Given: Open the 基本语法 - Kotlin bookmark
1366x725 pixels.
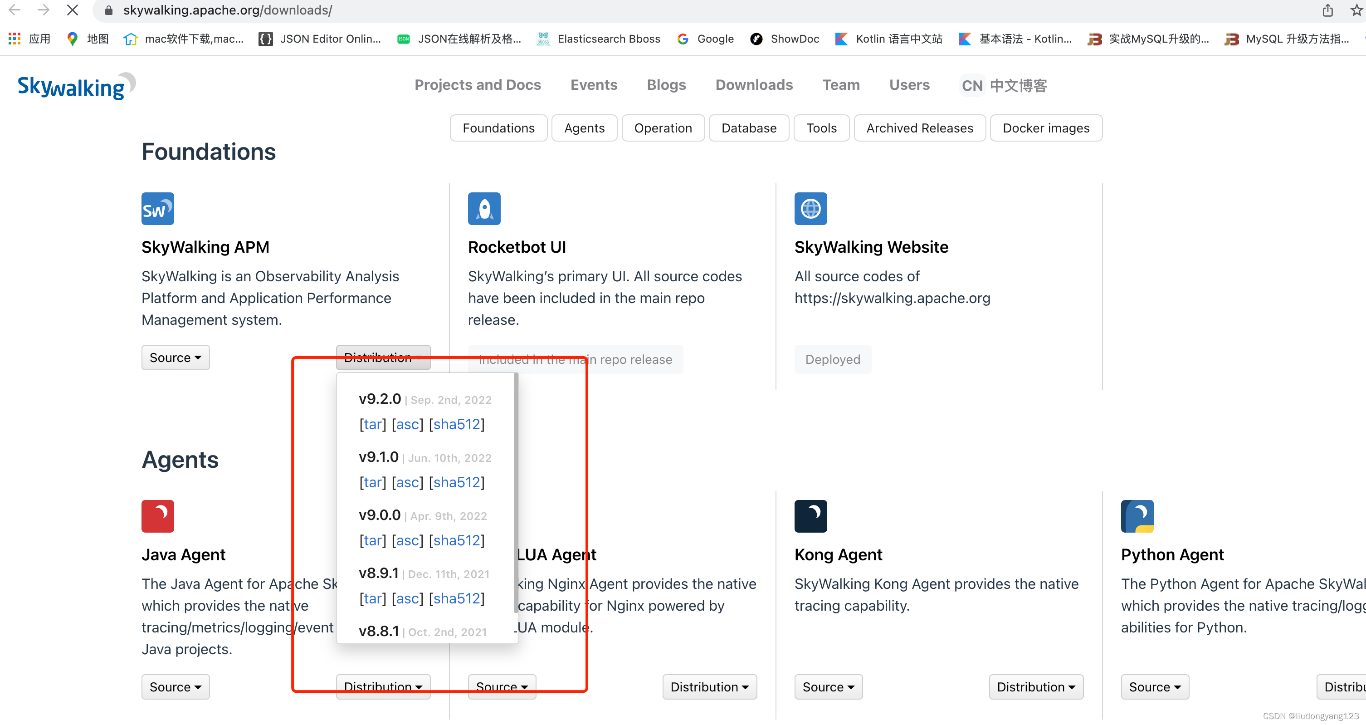Looking at the screenshot, I should tap(1015, 39).
